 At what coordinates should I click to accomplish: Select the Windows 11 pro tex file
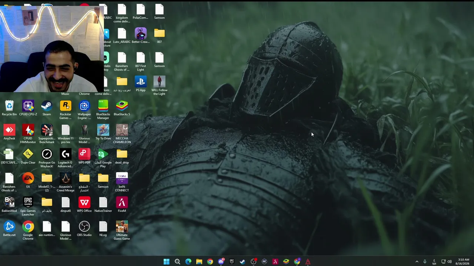click(66, 134)
